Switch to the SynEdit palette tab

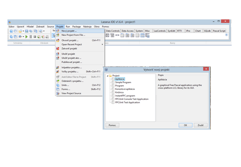[171, 31]
